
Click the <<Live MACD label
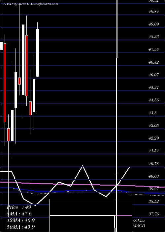pyautogui.click(x=139, y=223)
